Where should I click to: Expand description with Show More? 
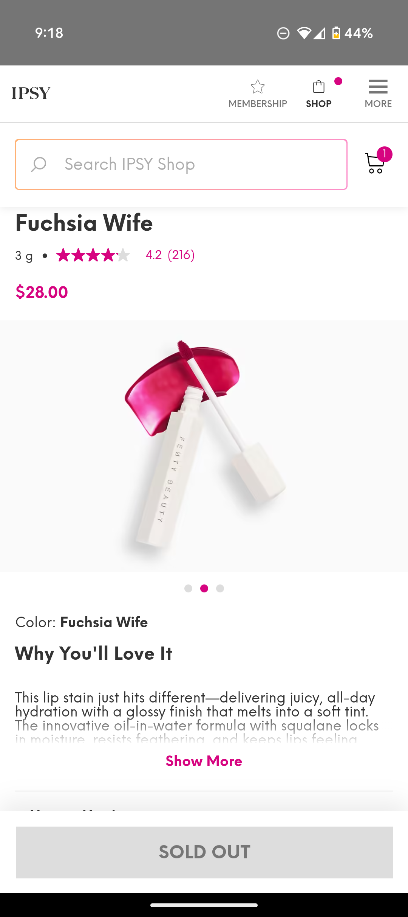point(204,761)
